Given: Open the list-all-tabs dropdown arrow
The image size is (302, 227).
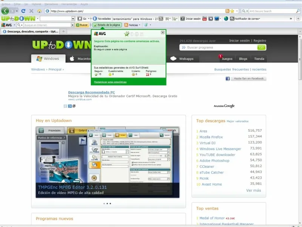Looking at the screenshot, I should pos(300,31).
